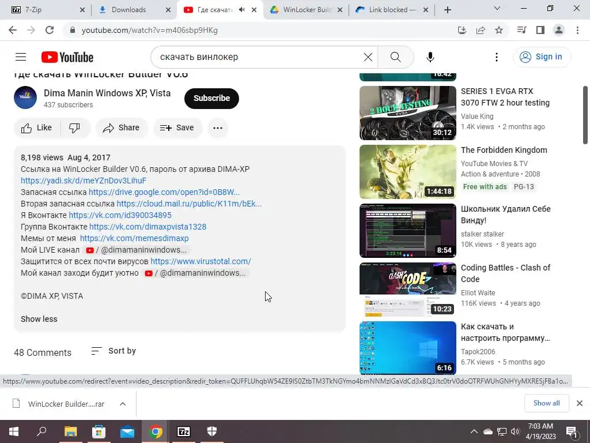Open the Mail app from taskbar

pyautogui.click(x=127, y=431)
